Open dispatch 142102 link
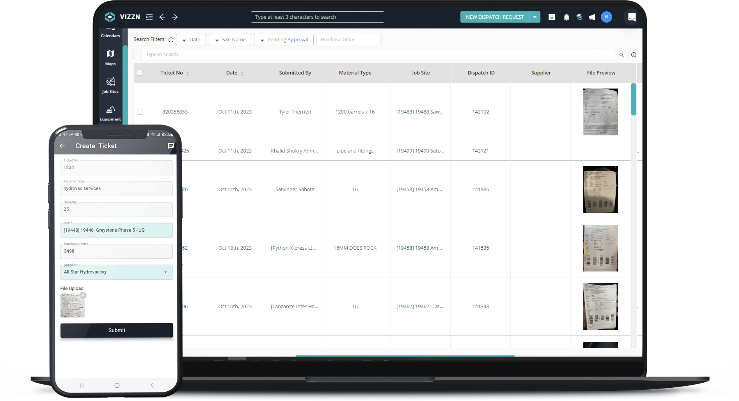 click(x=480, y=112)
